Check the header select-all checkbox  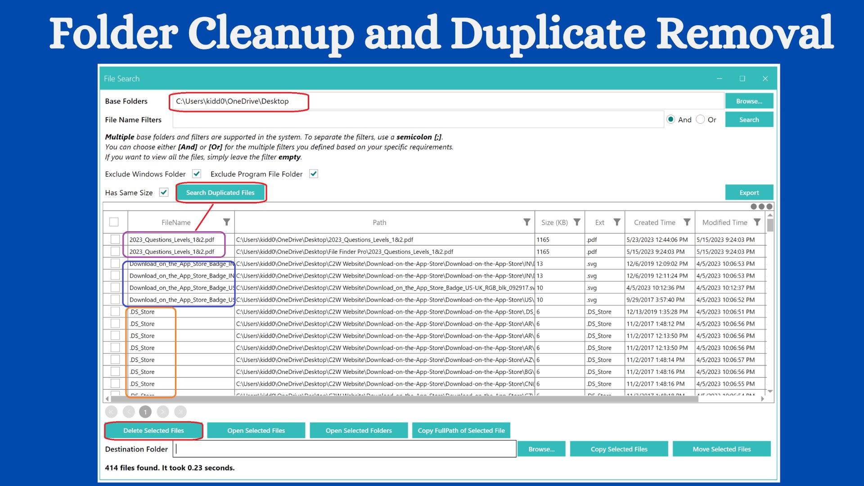114,222
